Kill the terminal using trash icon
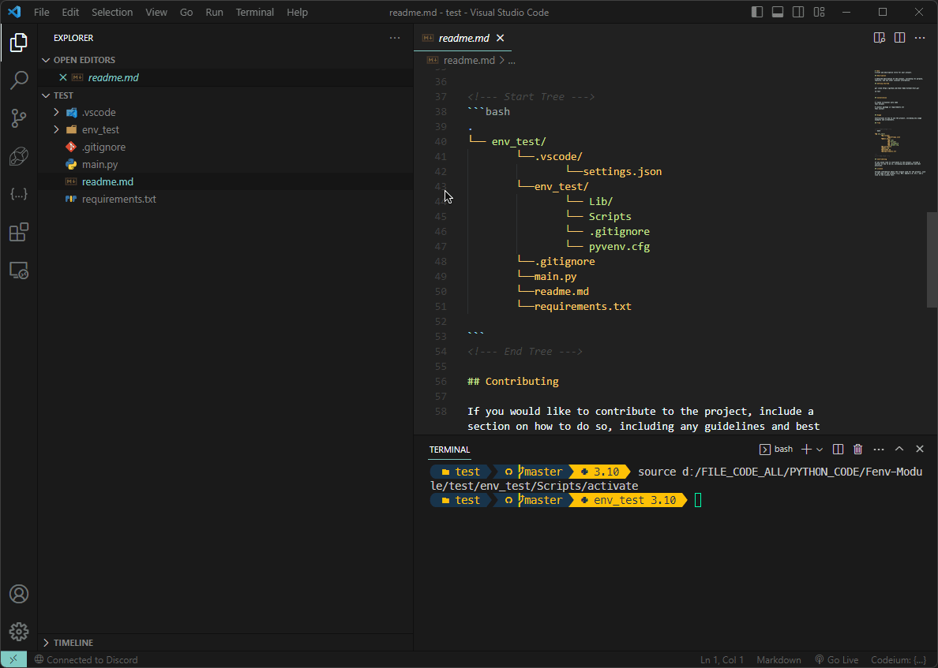The width and height of the screenshot is (938, 668). [857, 449]
